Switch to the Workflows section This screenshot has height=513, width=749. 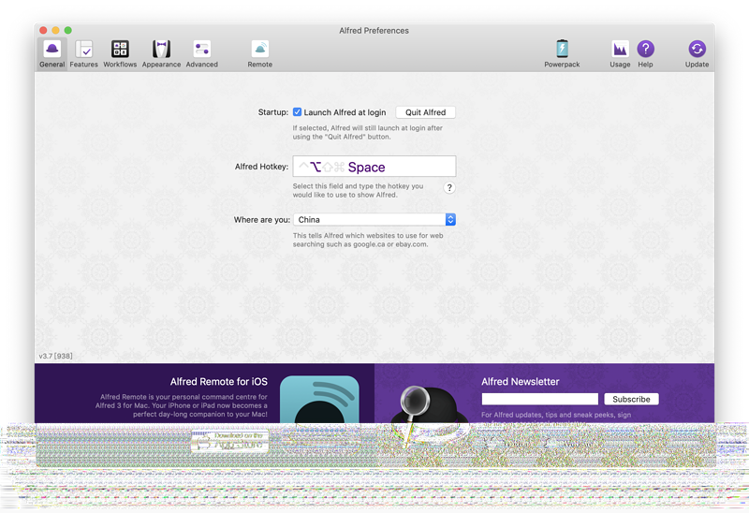coord(120,54)
